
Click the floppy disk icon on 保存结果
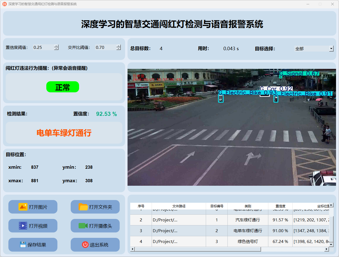pos(23,245)
